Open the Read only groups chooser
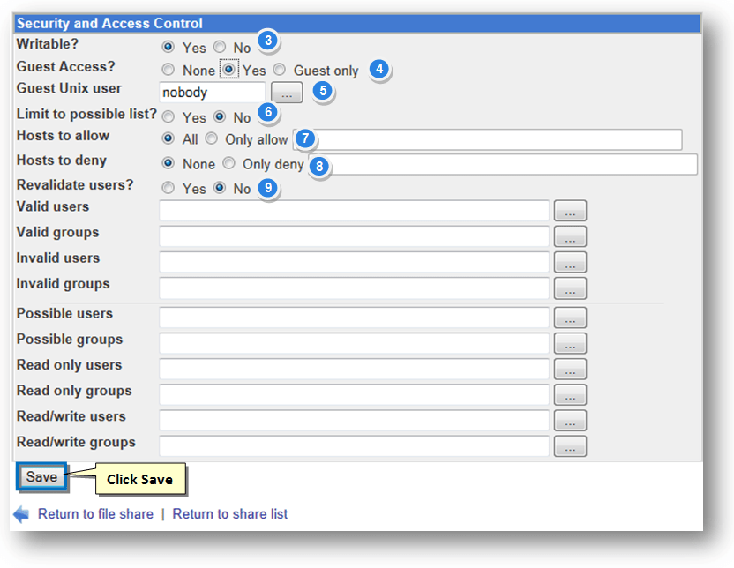This screenshot has height=568, width=734. (x=570, y=394)
